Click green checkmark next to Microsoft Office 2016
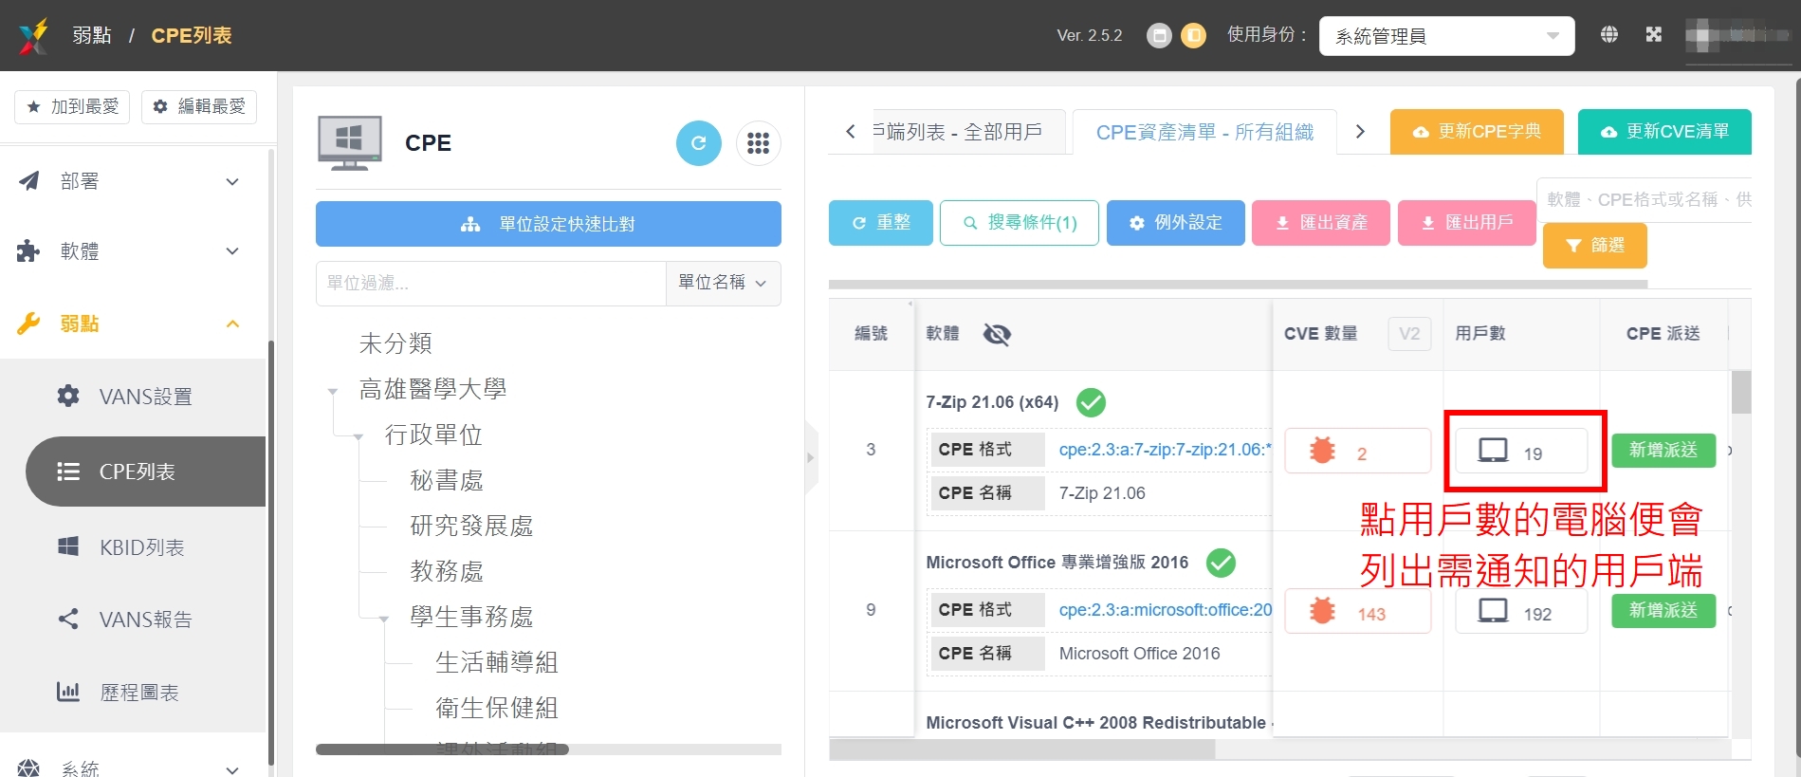The width and height of the screenshot is (1801, 777). click(x=1221, y=563)
